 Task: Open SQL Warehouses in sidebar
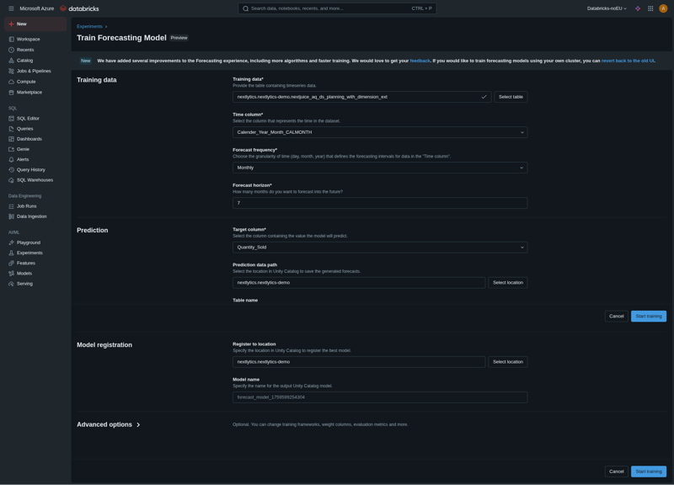pyautogui.click(x=35, y=180)
